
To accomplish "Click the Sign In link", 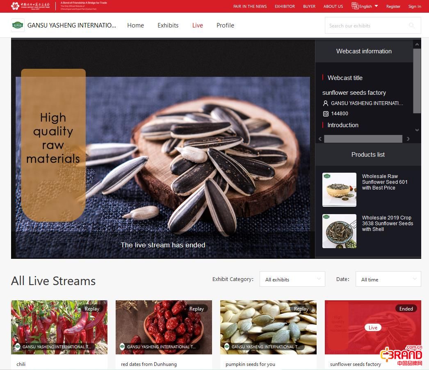I will (414, 6).
